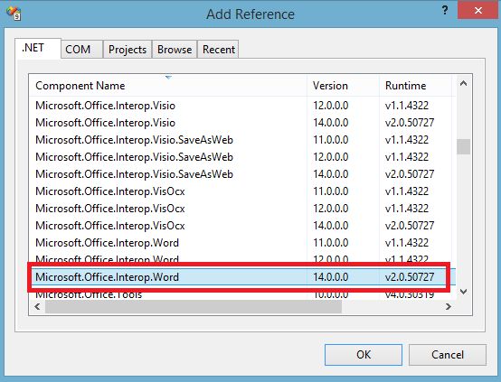Show the Recent tab
501x382 pixels.
click(218, 50)
